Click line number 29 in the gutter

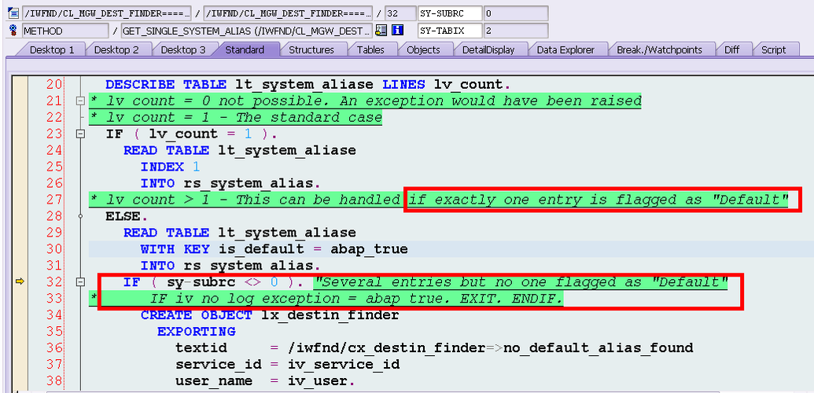tap(53, 233)
